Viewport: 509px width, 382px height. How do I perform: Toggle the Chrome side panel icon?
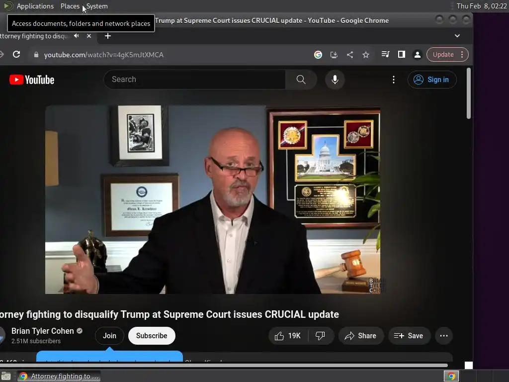point(402,54)
